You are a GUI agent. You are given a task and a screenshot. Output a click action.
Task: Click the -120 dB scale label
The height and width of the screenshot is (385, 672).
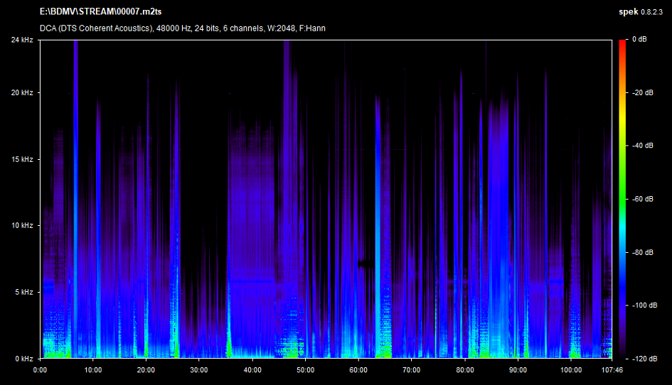[x=644, y=358]
